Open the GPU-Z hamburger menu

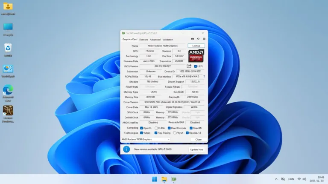(x=204, y=39)
